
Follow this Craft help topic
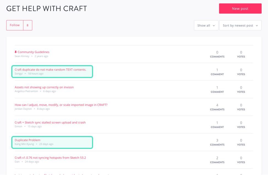(x=15, y=25)
